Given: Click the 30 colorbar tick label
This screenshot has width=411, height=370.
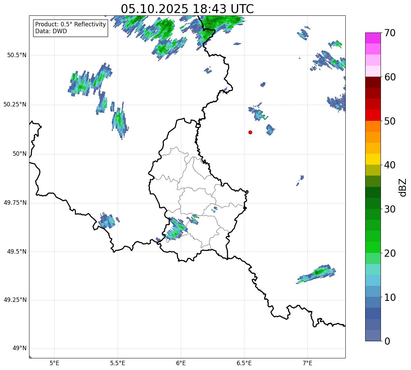Looking at the screenshot, I should 389,209.
